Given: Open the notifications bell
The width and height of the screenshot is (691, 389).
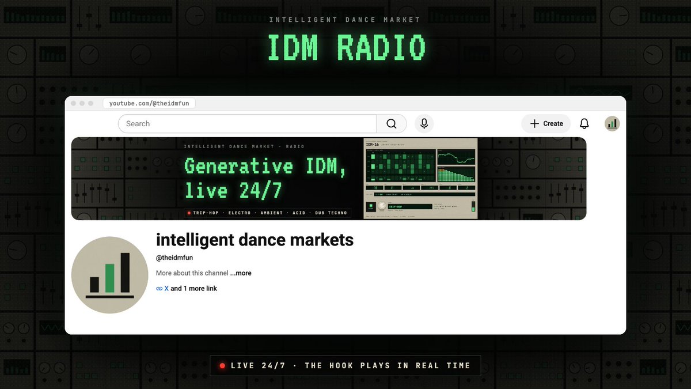Looking at the screenshot, I should 584,124.
